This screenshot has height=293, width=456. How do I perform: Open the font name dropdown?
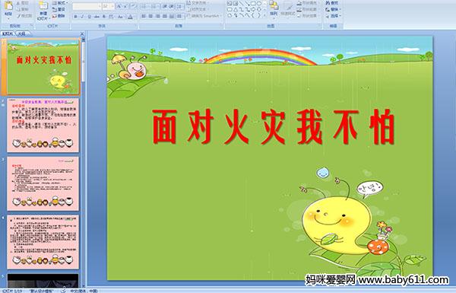click(100, 6)
